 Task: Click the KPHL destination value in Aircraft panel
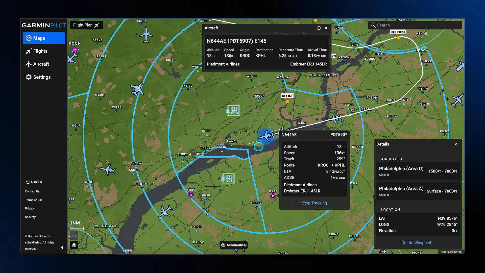point(260,56)
